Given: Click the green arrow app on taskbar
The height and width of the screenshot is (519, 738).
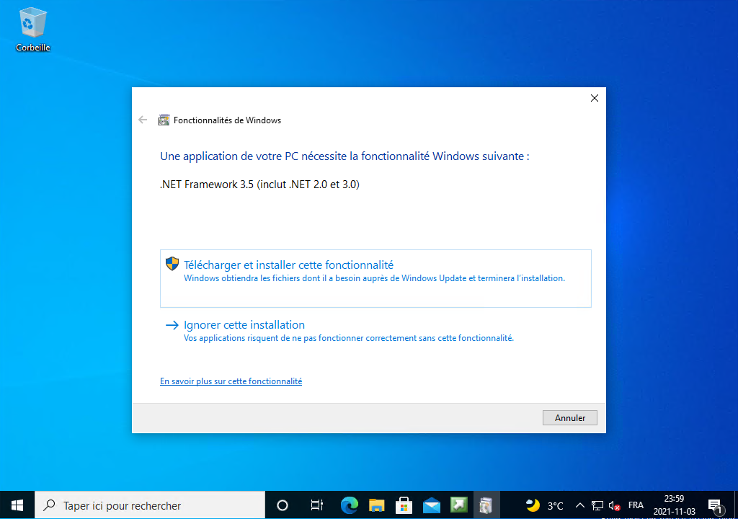Looking at the screenshot, I should (459, 505).
